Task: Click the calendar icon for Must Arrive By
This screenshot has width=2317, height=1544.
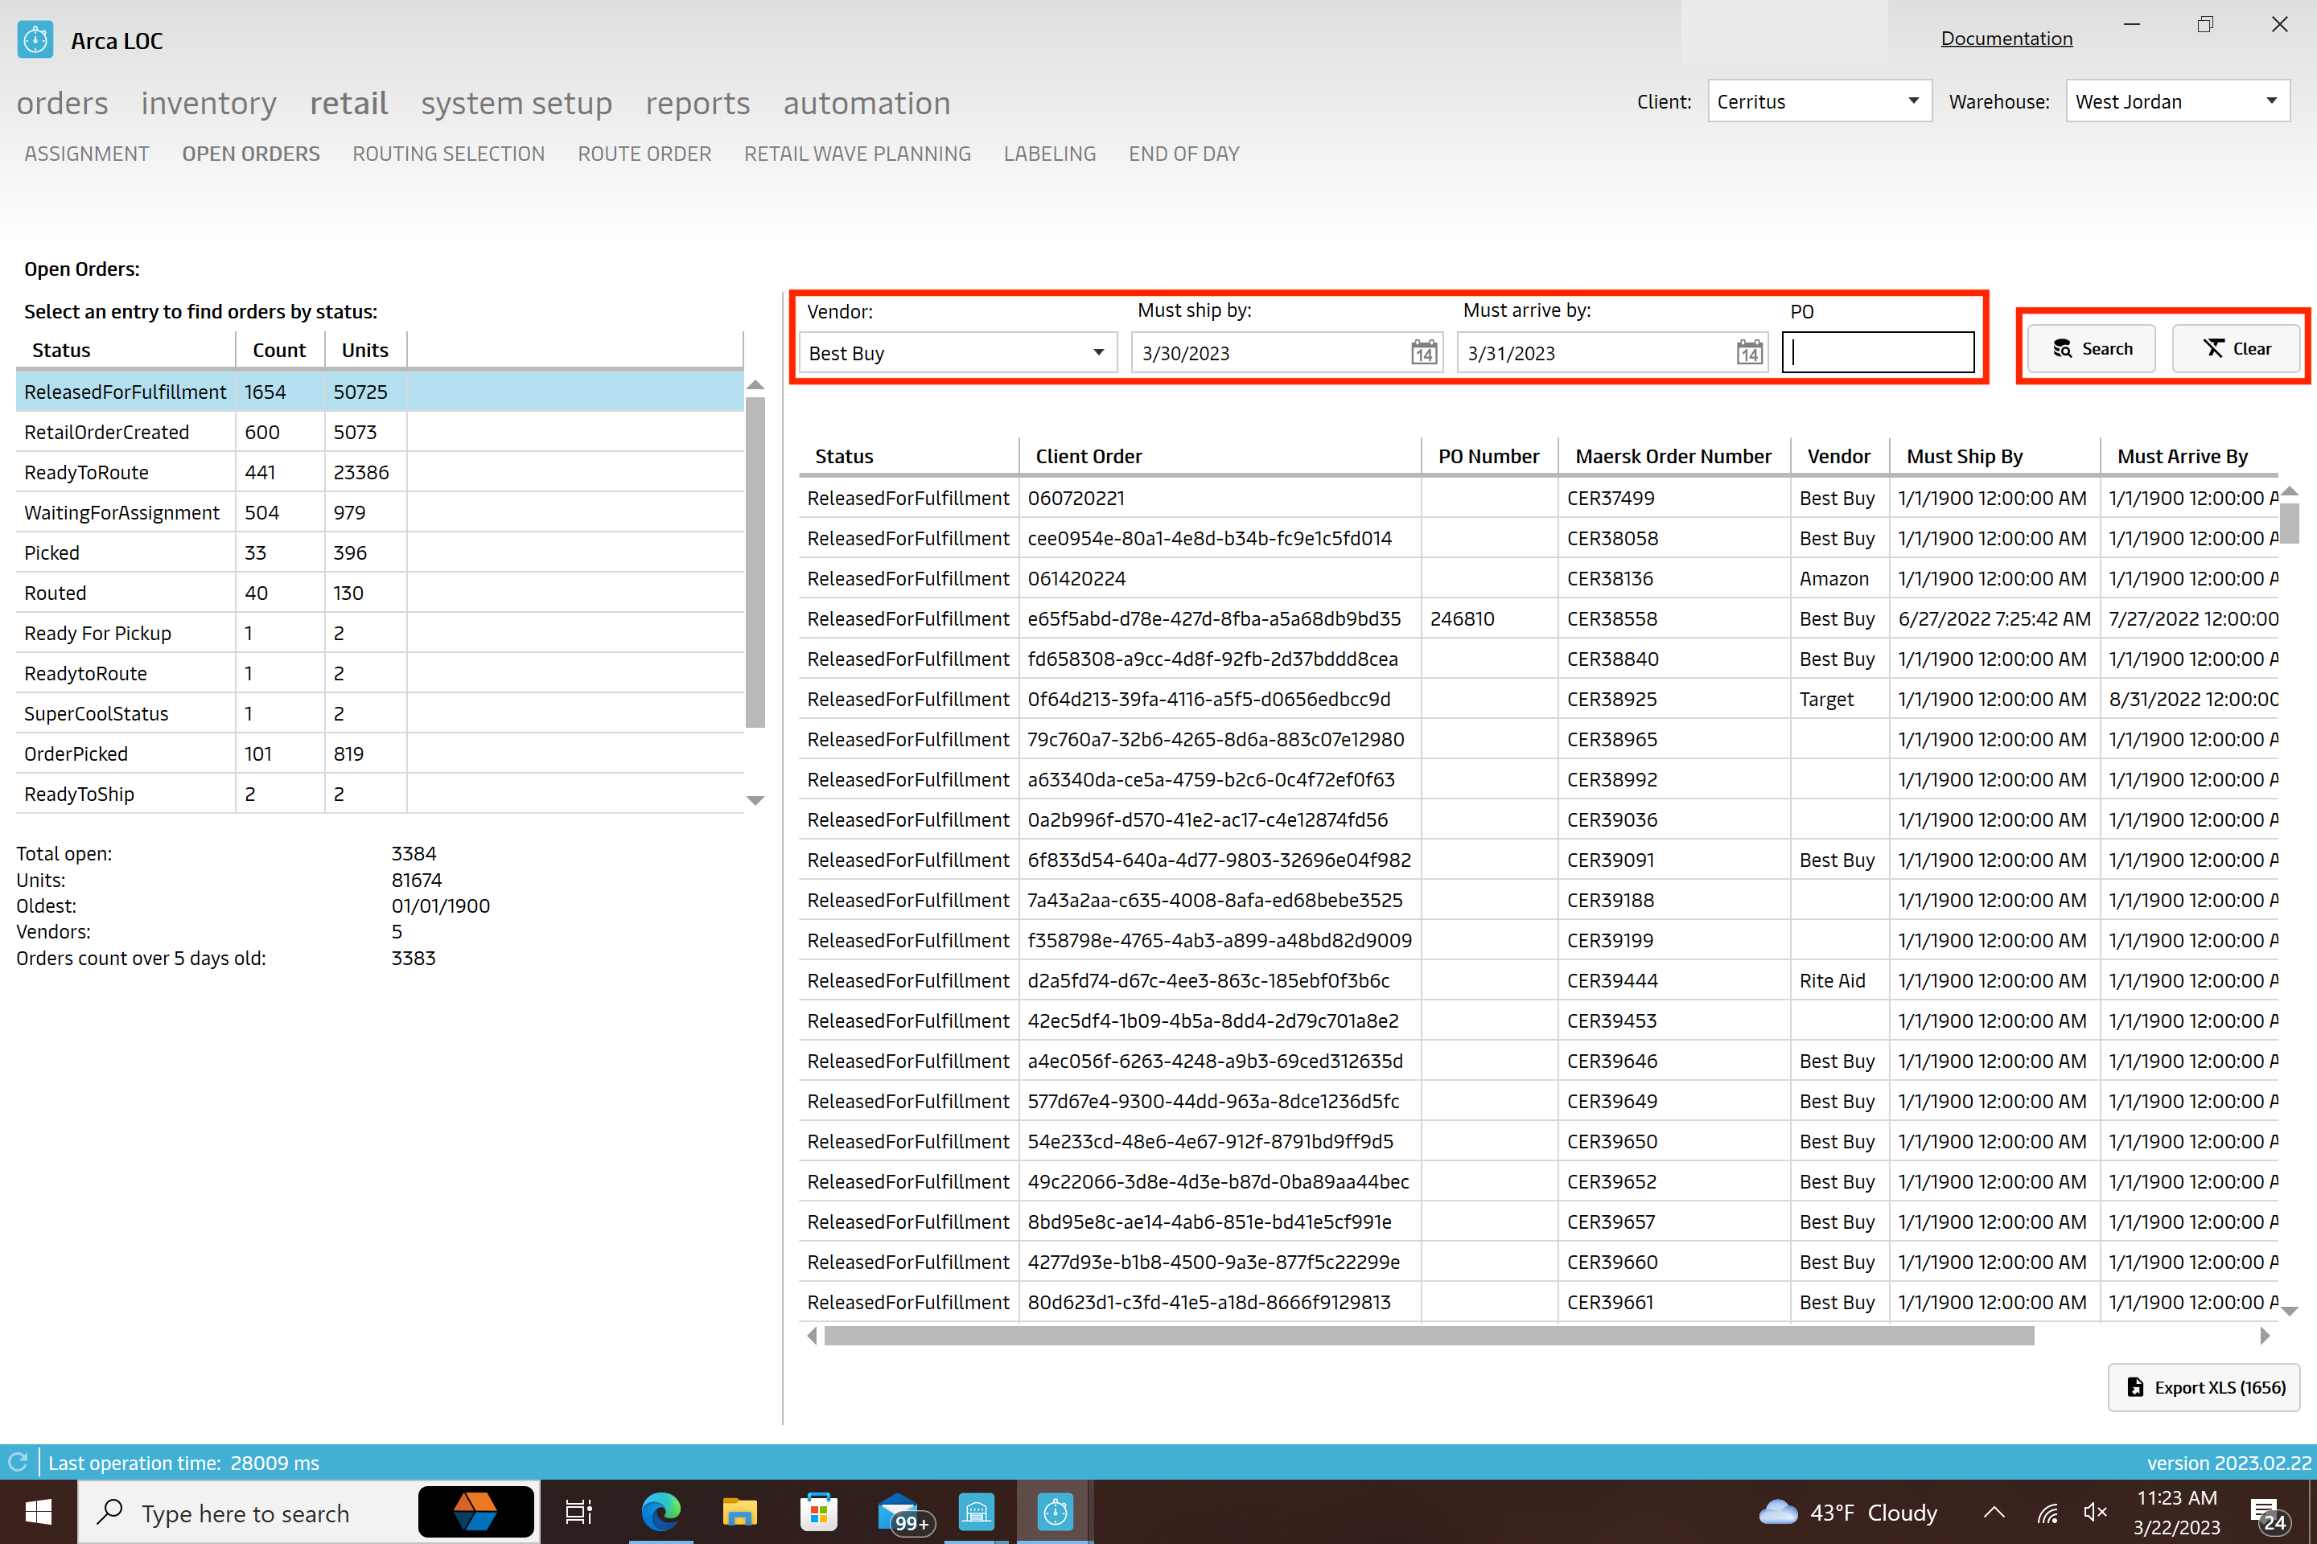Action: click(1745, 353)
